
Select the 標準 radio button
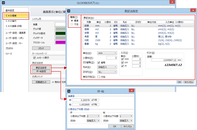pyautogui.click(x=72, y=20)
